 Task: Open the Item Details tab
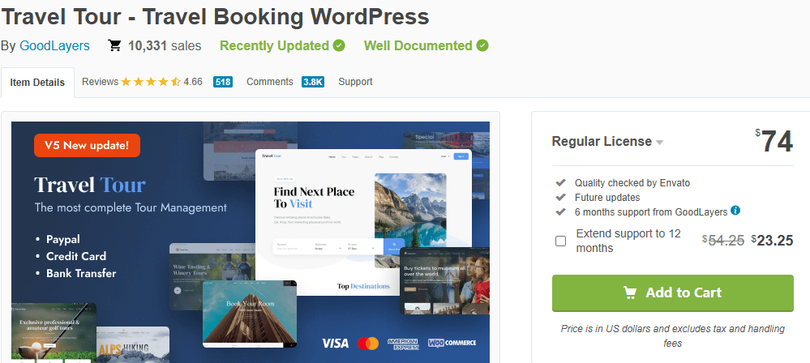[37, 83]
